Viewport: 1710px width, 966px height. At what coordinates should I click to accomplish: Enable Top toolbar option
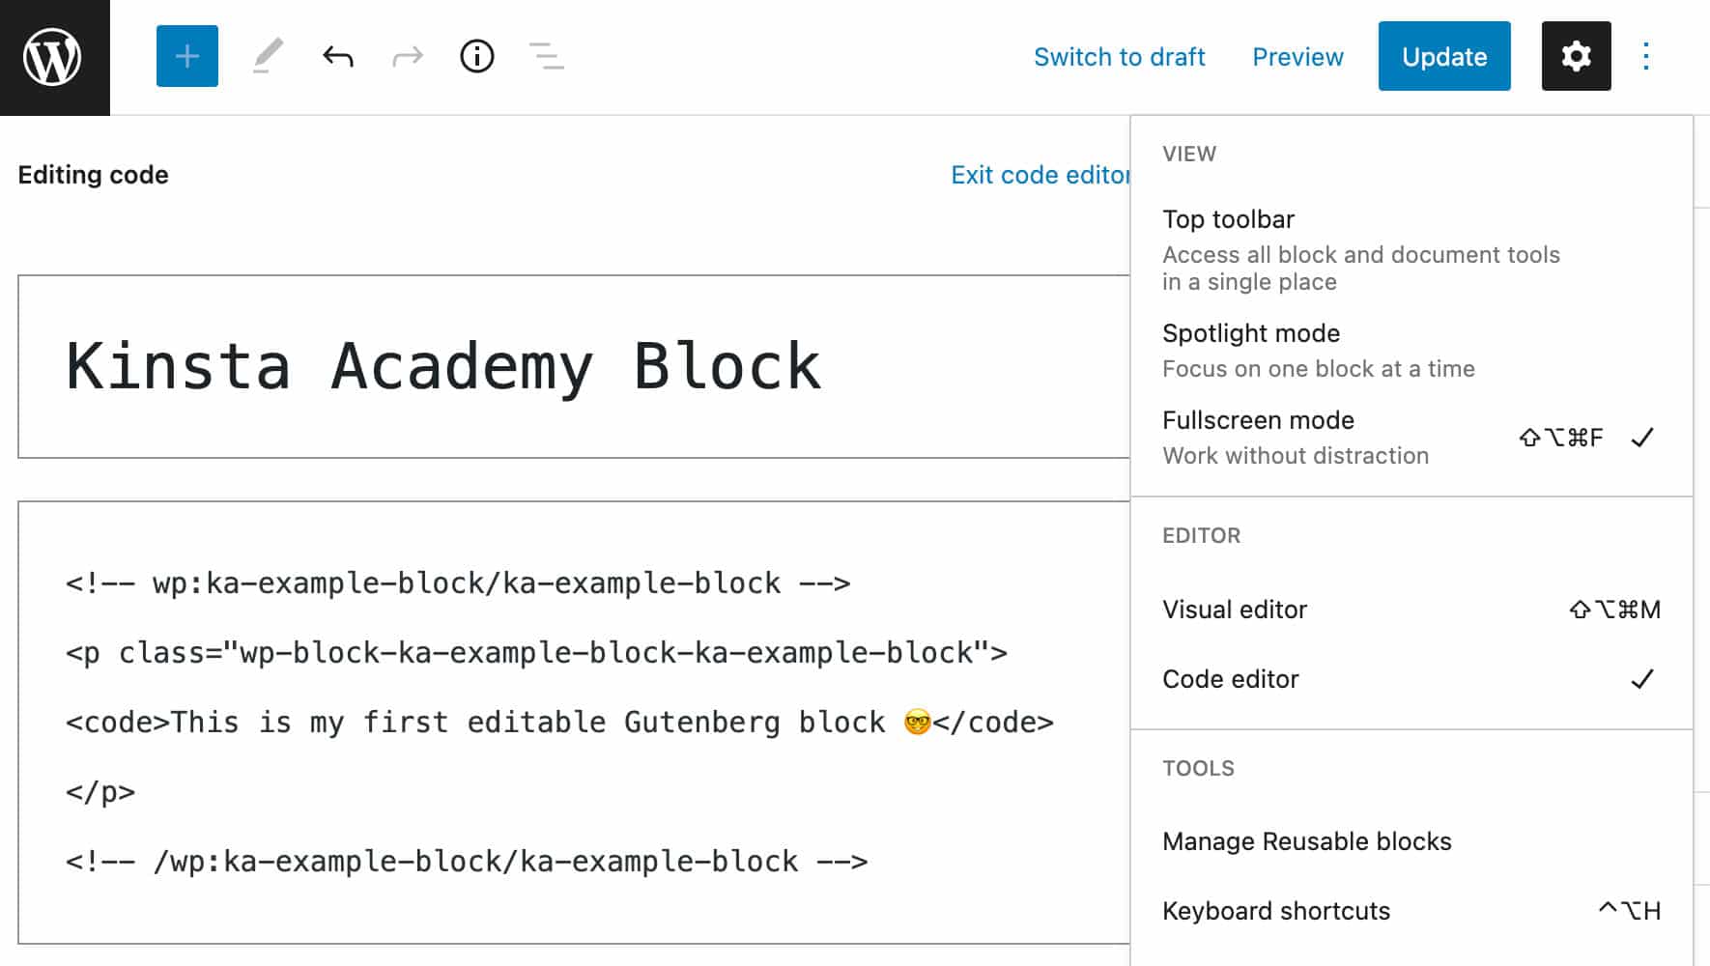(1360, 249)
